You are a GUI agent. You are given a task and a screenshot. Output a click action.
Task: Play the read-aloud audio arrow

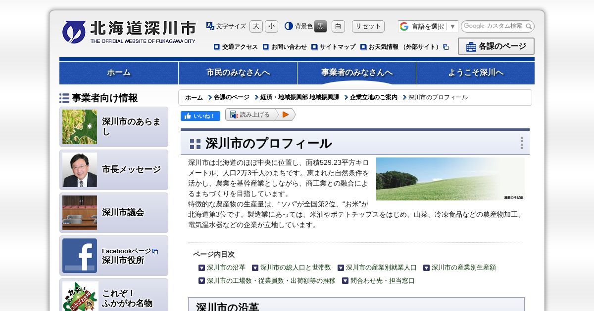click(286, 115)
